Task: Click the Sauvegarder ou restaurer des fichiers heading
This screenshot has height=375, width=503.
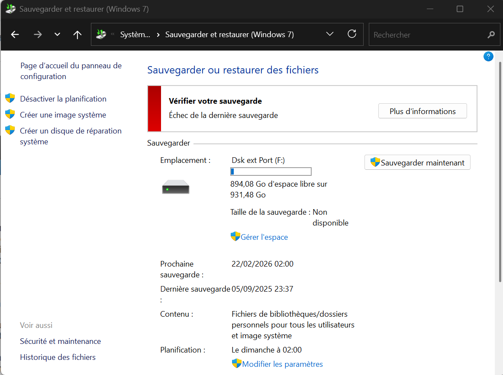Action: pos(233,70)
